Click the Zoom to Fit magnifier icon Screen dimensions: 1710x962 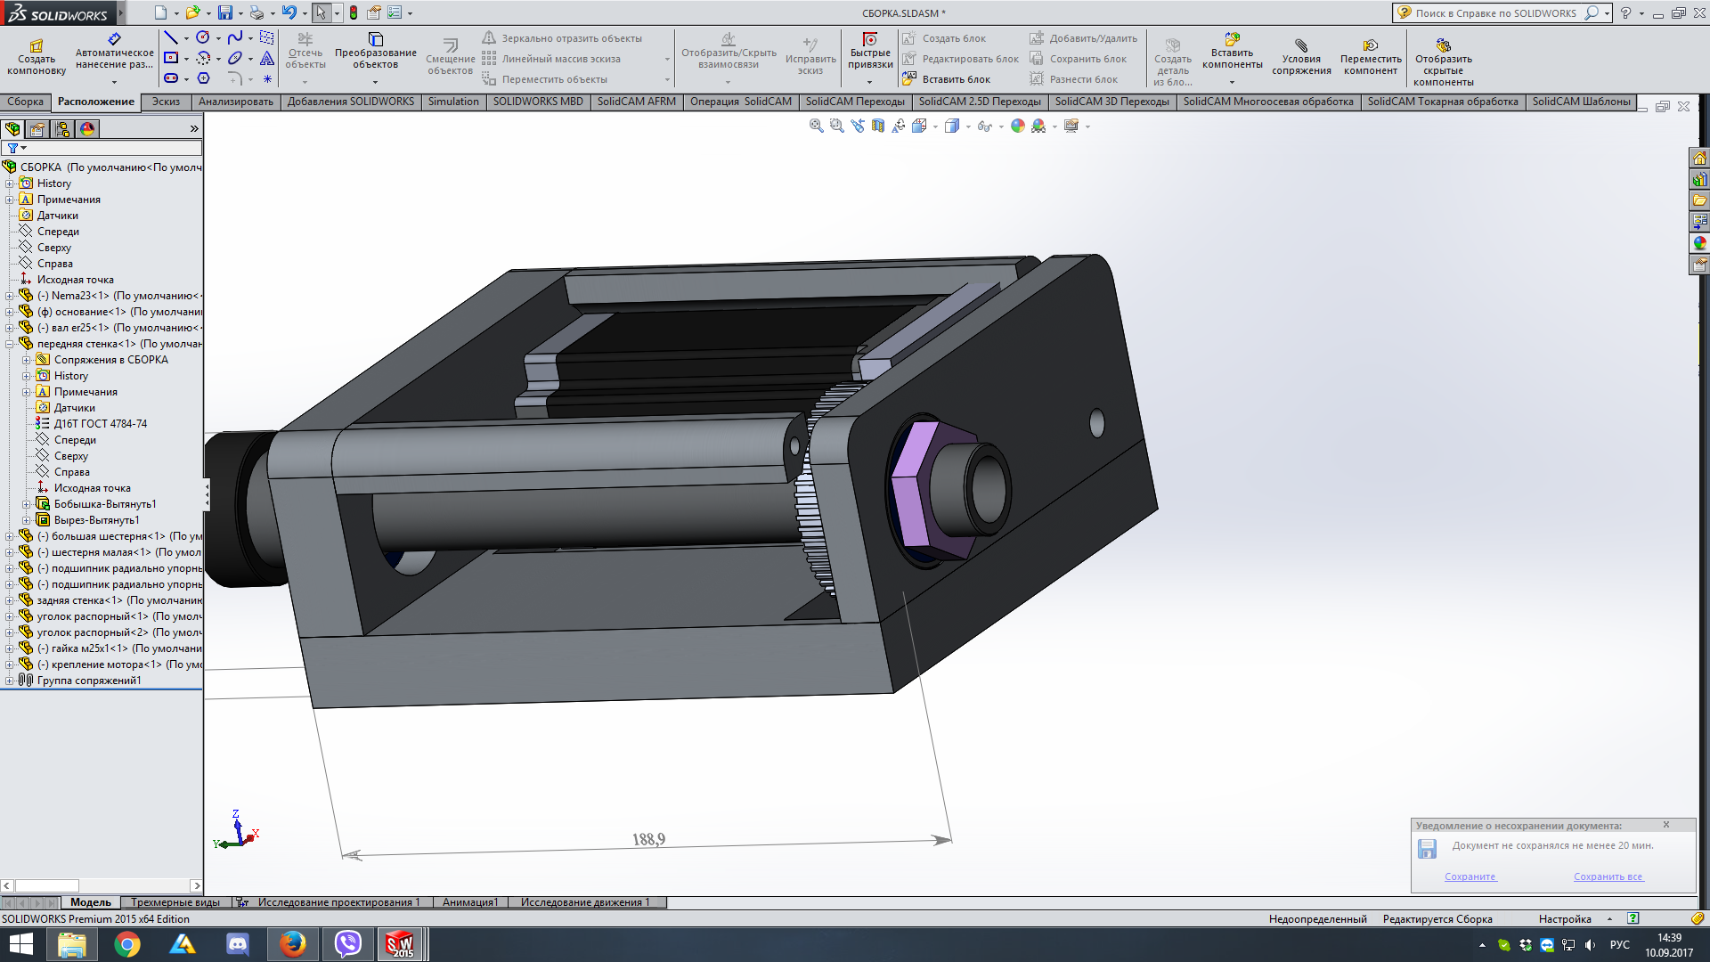(x=816, y=126)
